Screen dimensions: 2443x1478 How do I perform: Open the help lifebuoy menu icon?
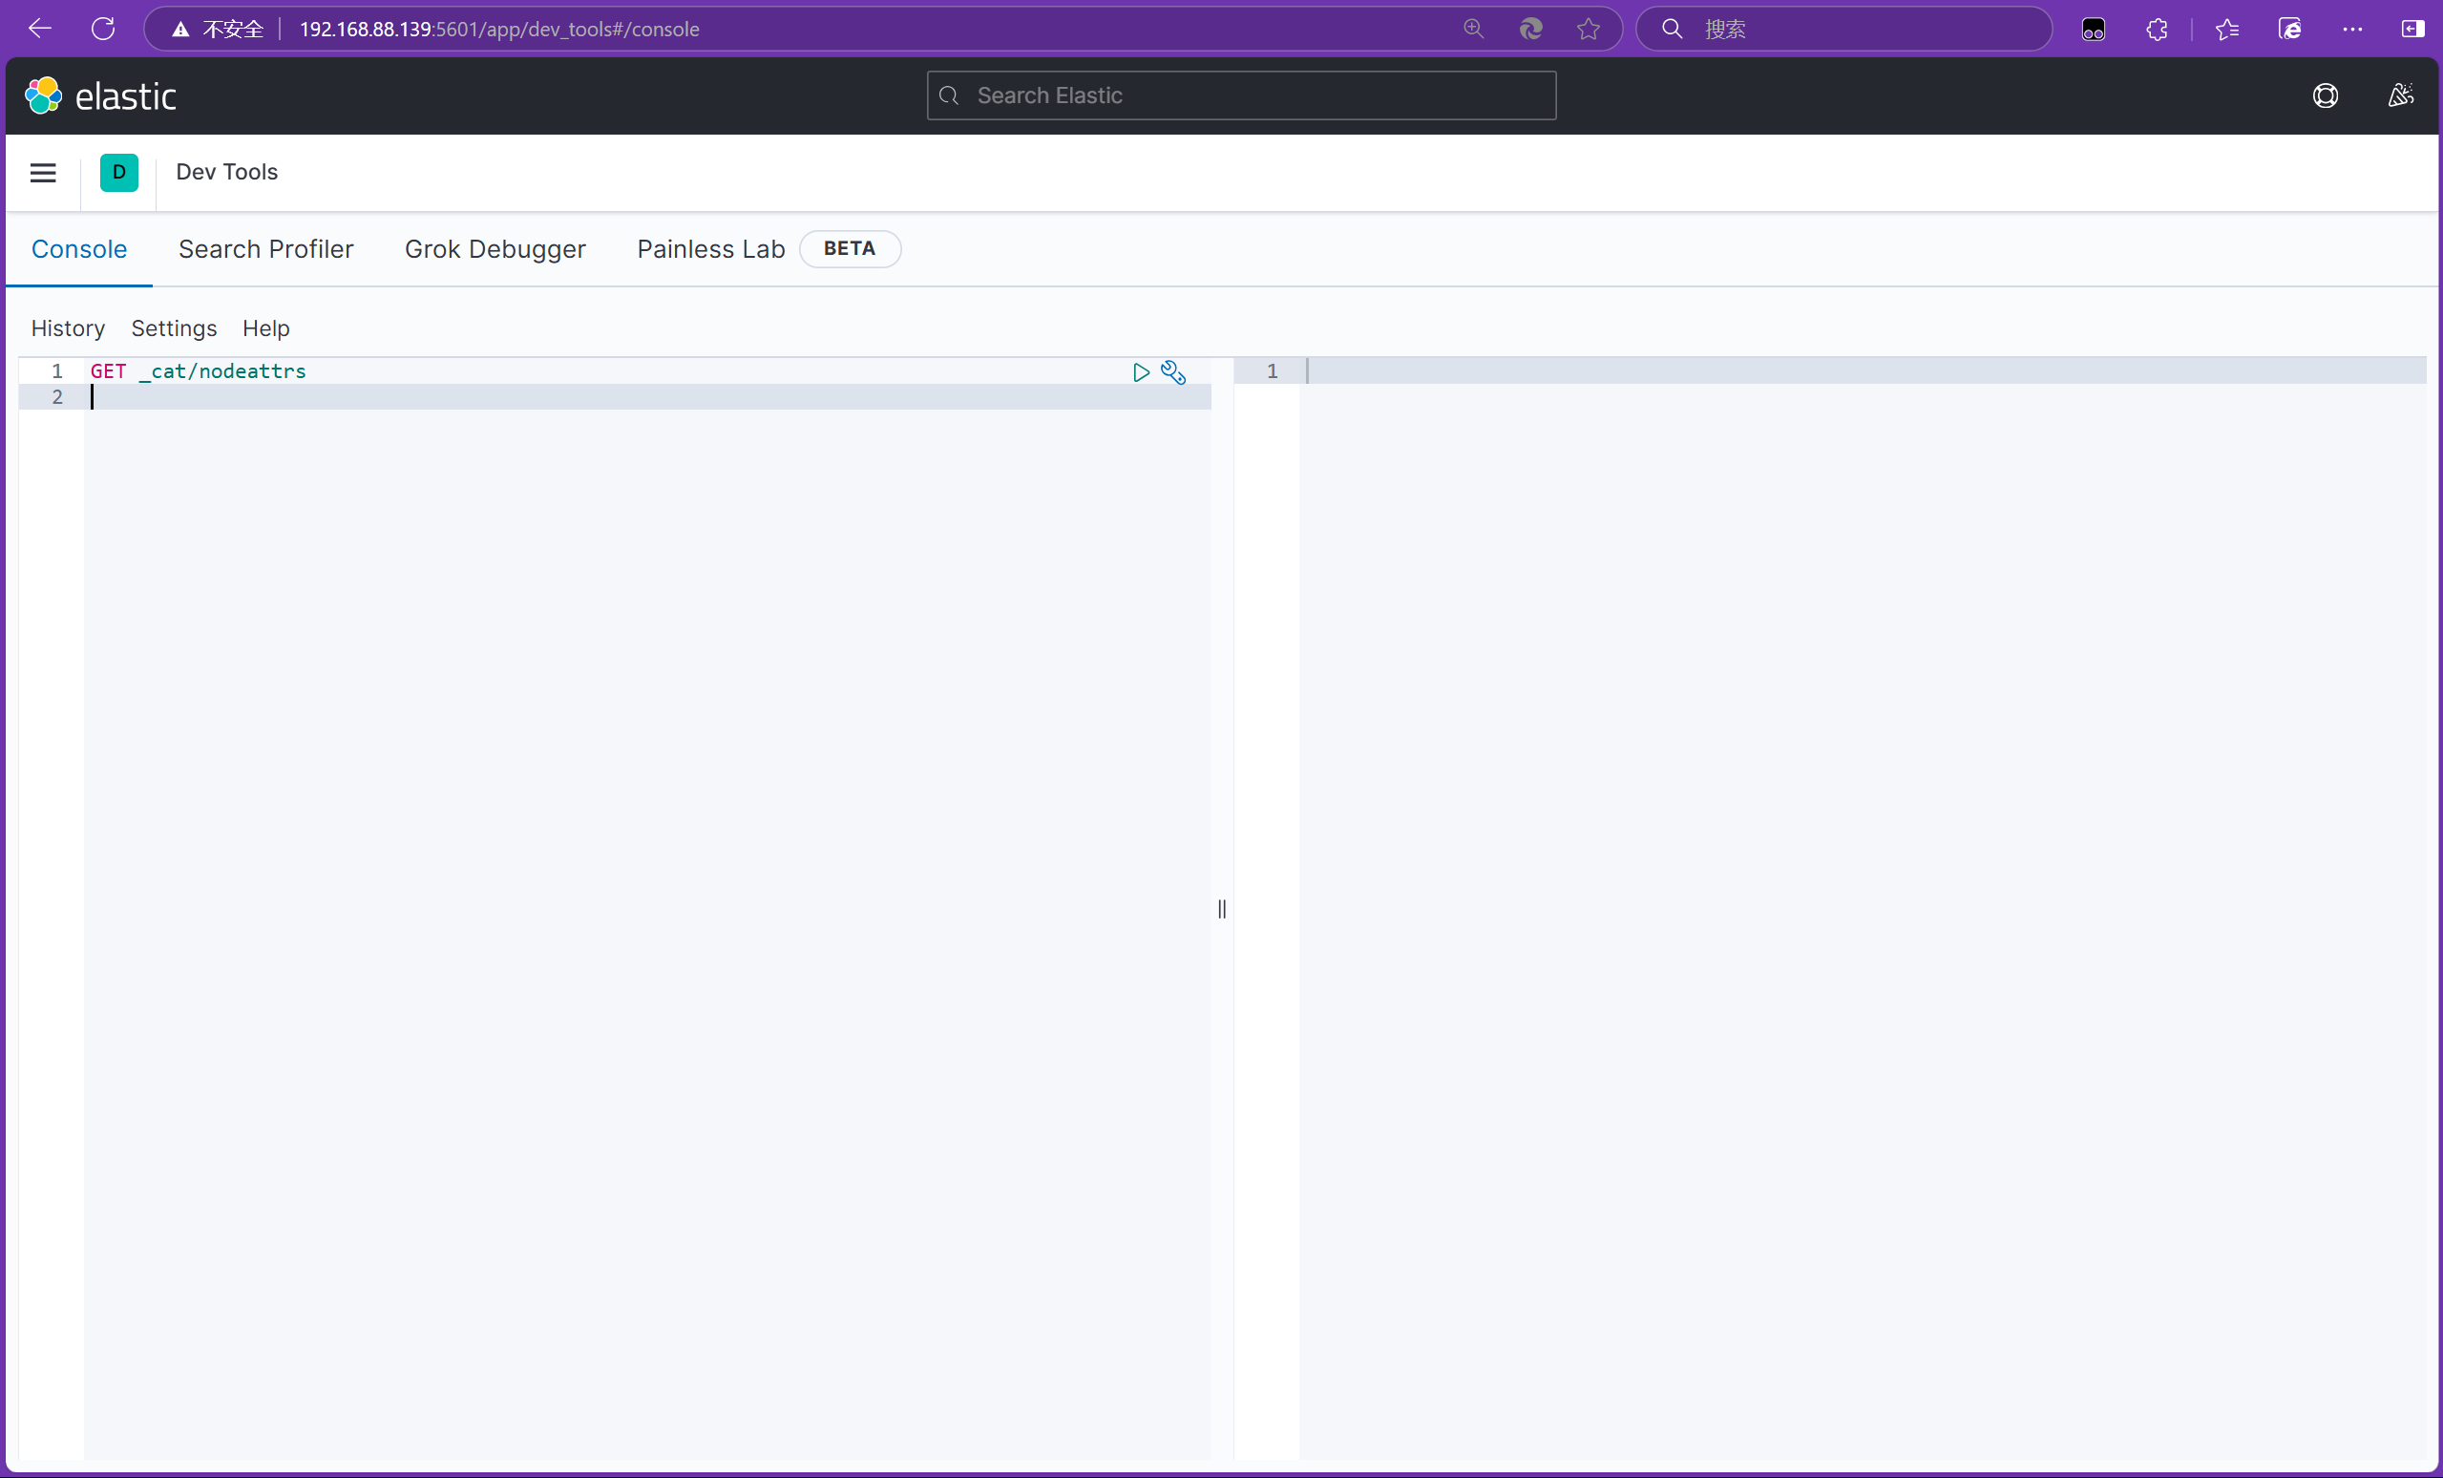(2325, 95)
